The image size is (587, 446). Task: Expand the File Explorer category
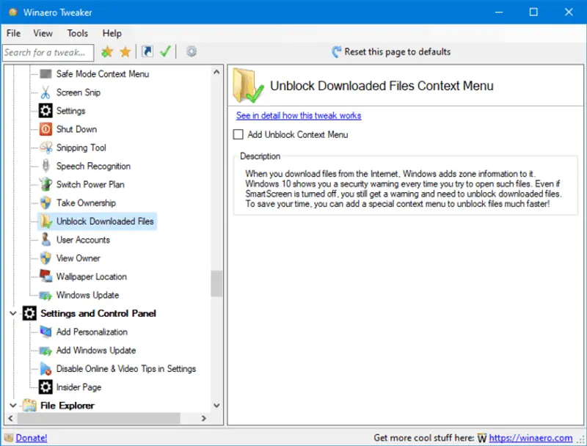[12, 405]
